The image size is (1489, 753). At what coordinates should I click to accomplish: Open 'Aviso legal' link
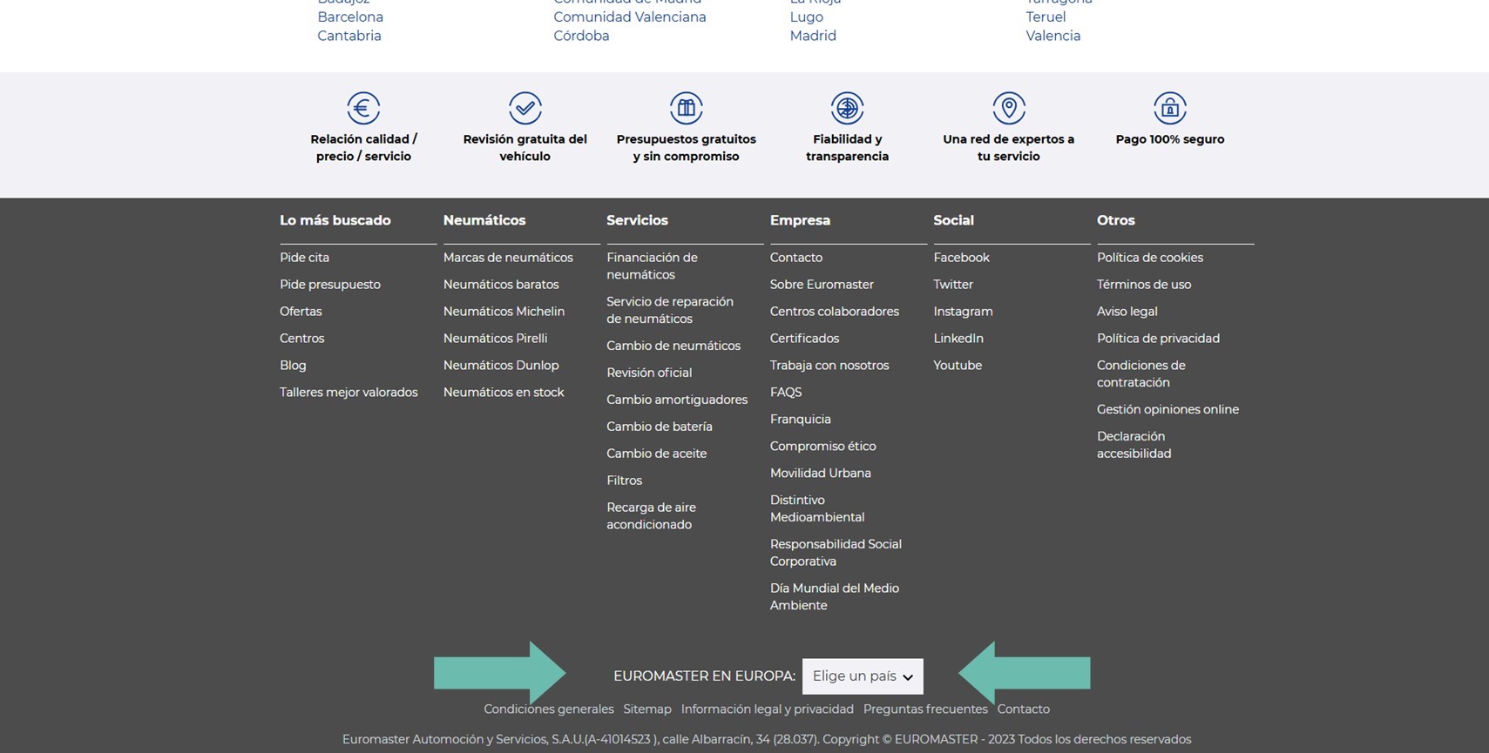(x=1127, y=312)
